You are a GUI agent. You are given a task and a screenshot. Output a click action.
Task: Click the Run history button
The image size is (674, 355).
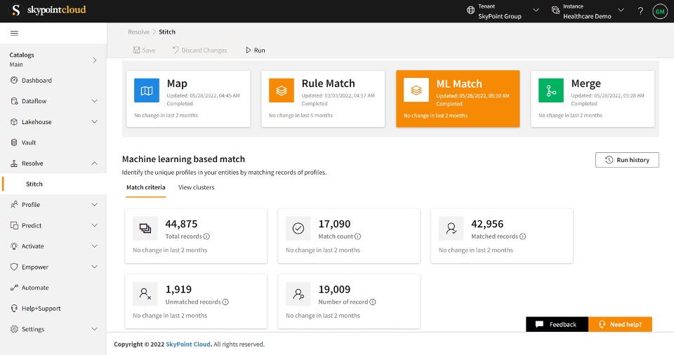tap(627, 160)
